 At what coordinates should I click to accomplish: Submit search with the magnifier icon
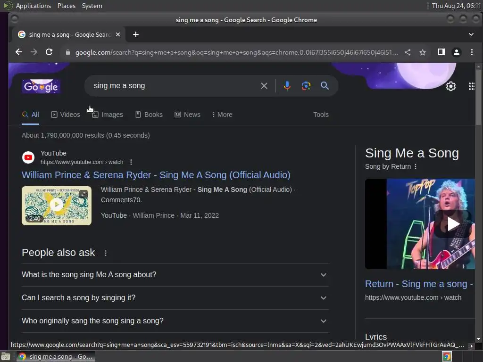(325, 86)
